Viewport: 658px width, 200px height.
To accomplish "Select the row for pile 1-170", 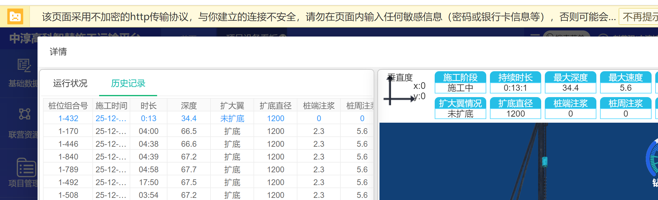I will tap(68, 131).
